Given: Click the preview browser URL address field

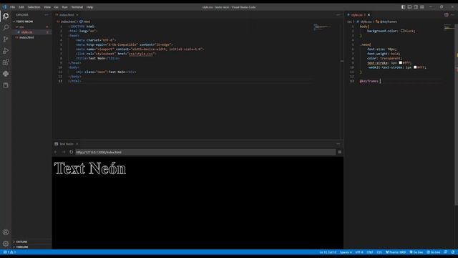Looking at the screenshot, I should click(205, 152).
